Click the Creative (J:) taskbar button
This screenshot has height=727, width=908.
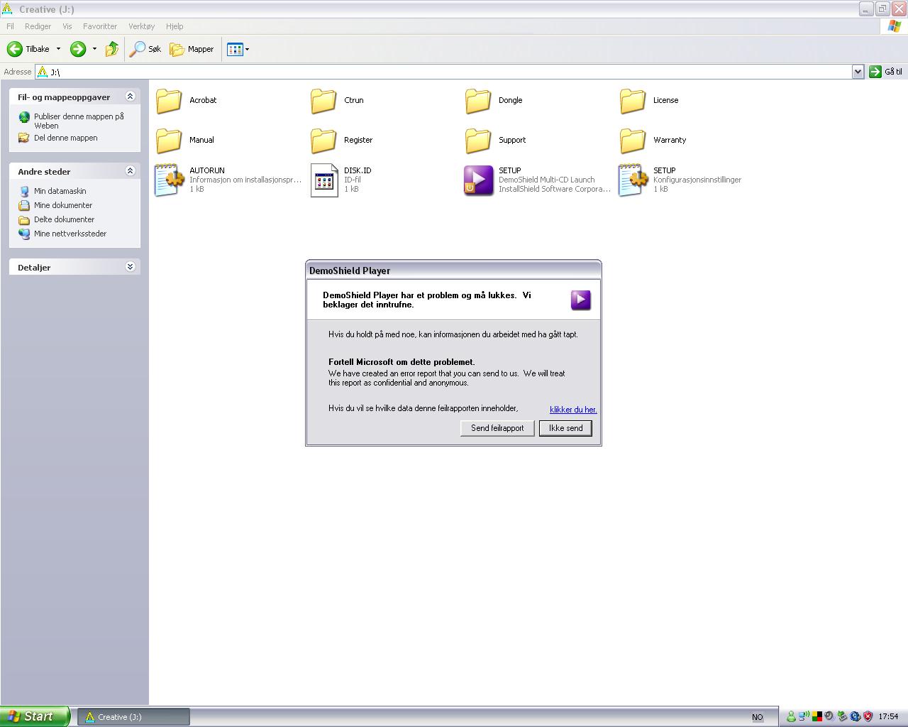(x=133, y=717)
